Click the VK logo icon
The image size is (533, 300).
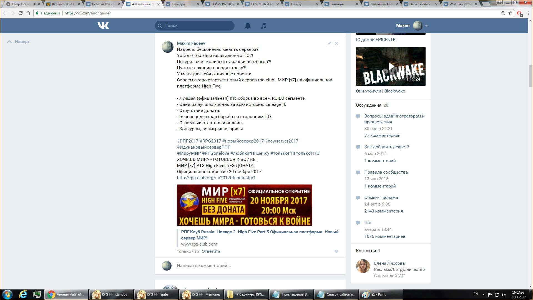click(x=103, y=26)
